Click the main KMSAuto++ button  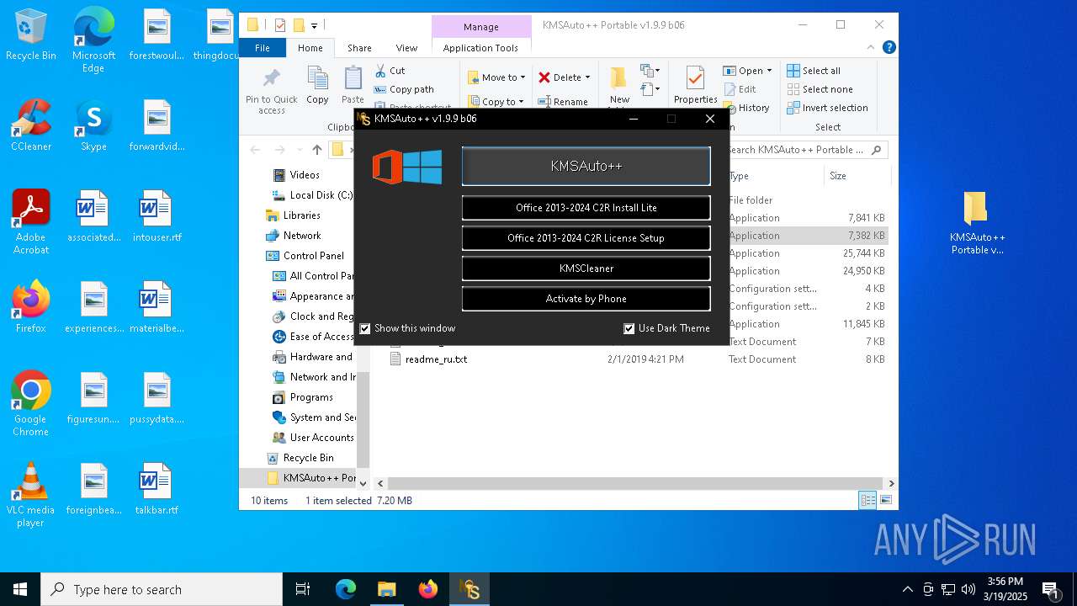coord(586,166)
